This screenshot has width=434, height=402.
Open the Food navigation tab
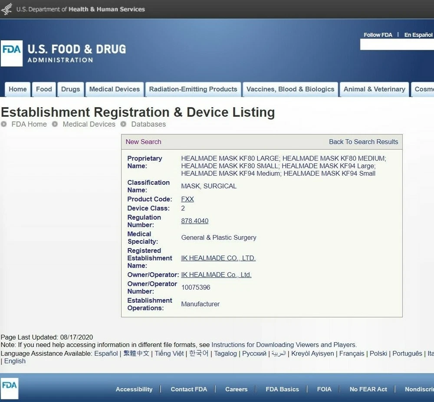coord(44,89)
